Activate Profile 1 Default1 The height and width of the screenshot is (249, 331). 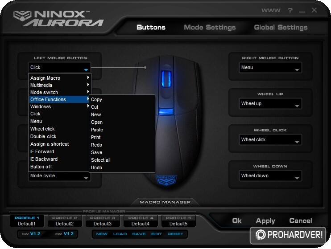pyautogui.click(x=27, y=221)
